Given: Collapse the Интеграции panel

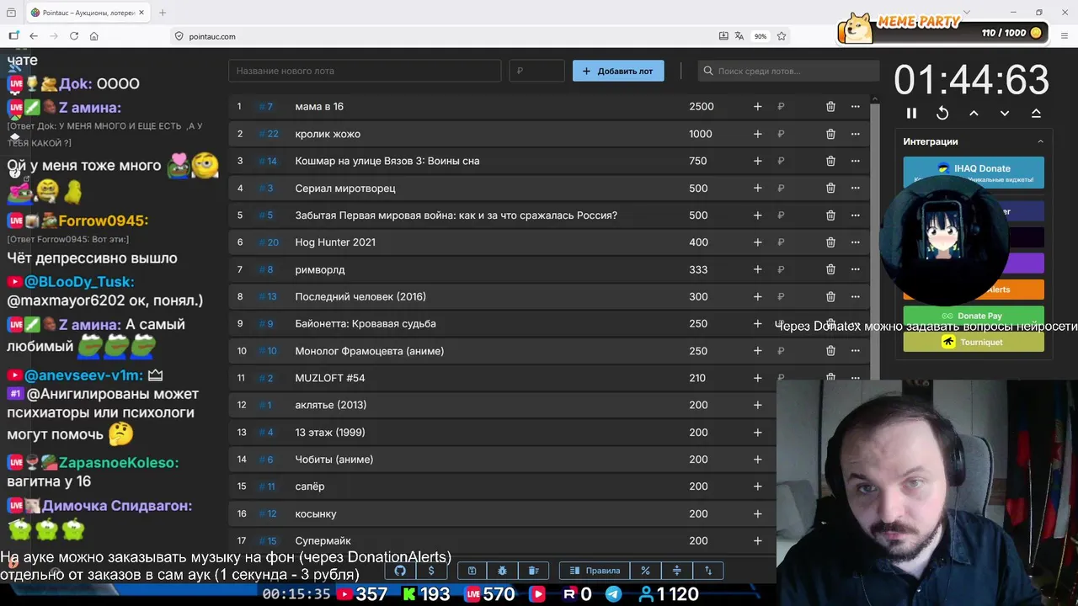Looking at the screenshot, I should click(x=1040, y=141).
